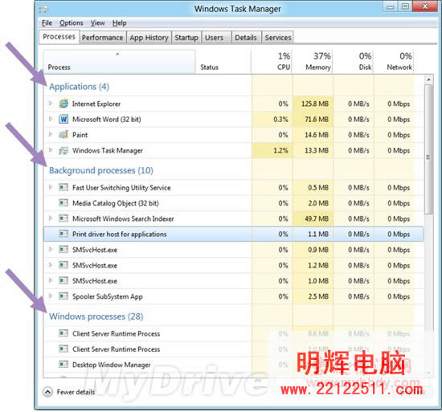442x412 pixels.
Task: Sort by the Process column header
Action: tap(119, 62)
